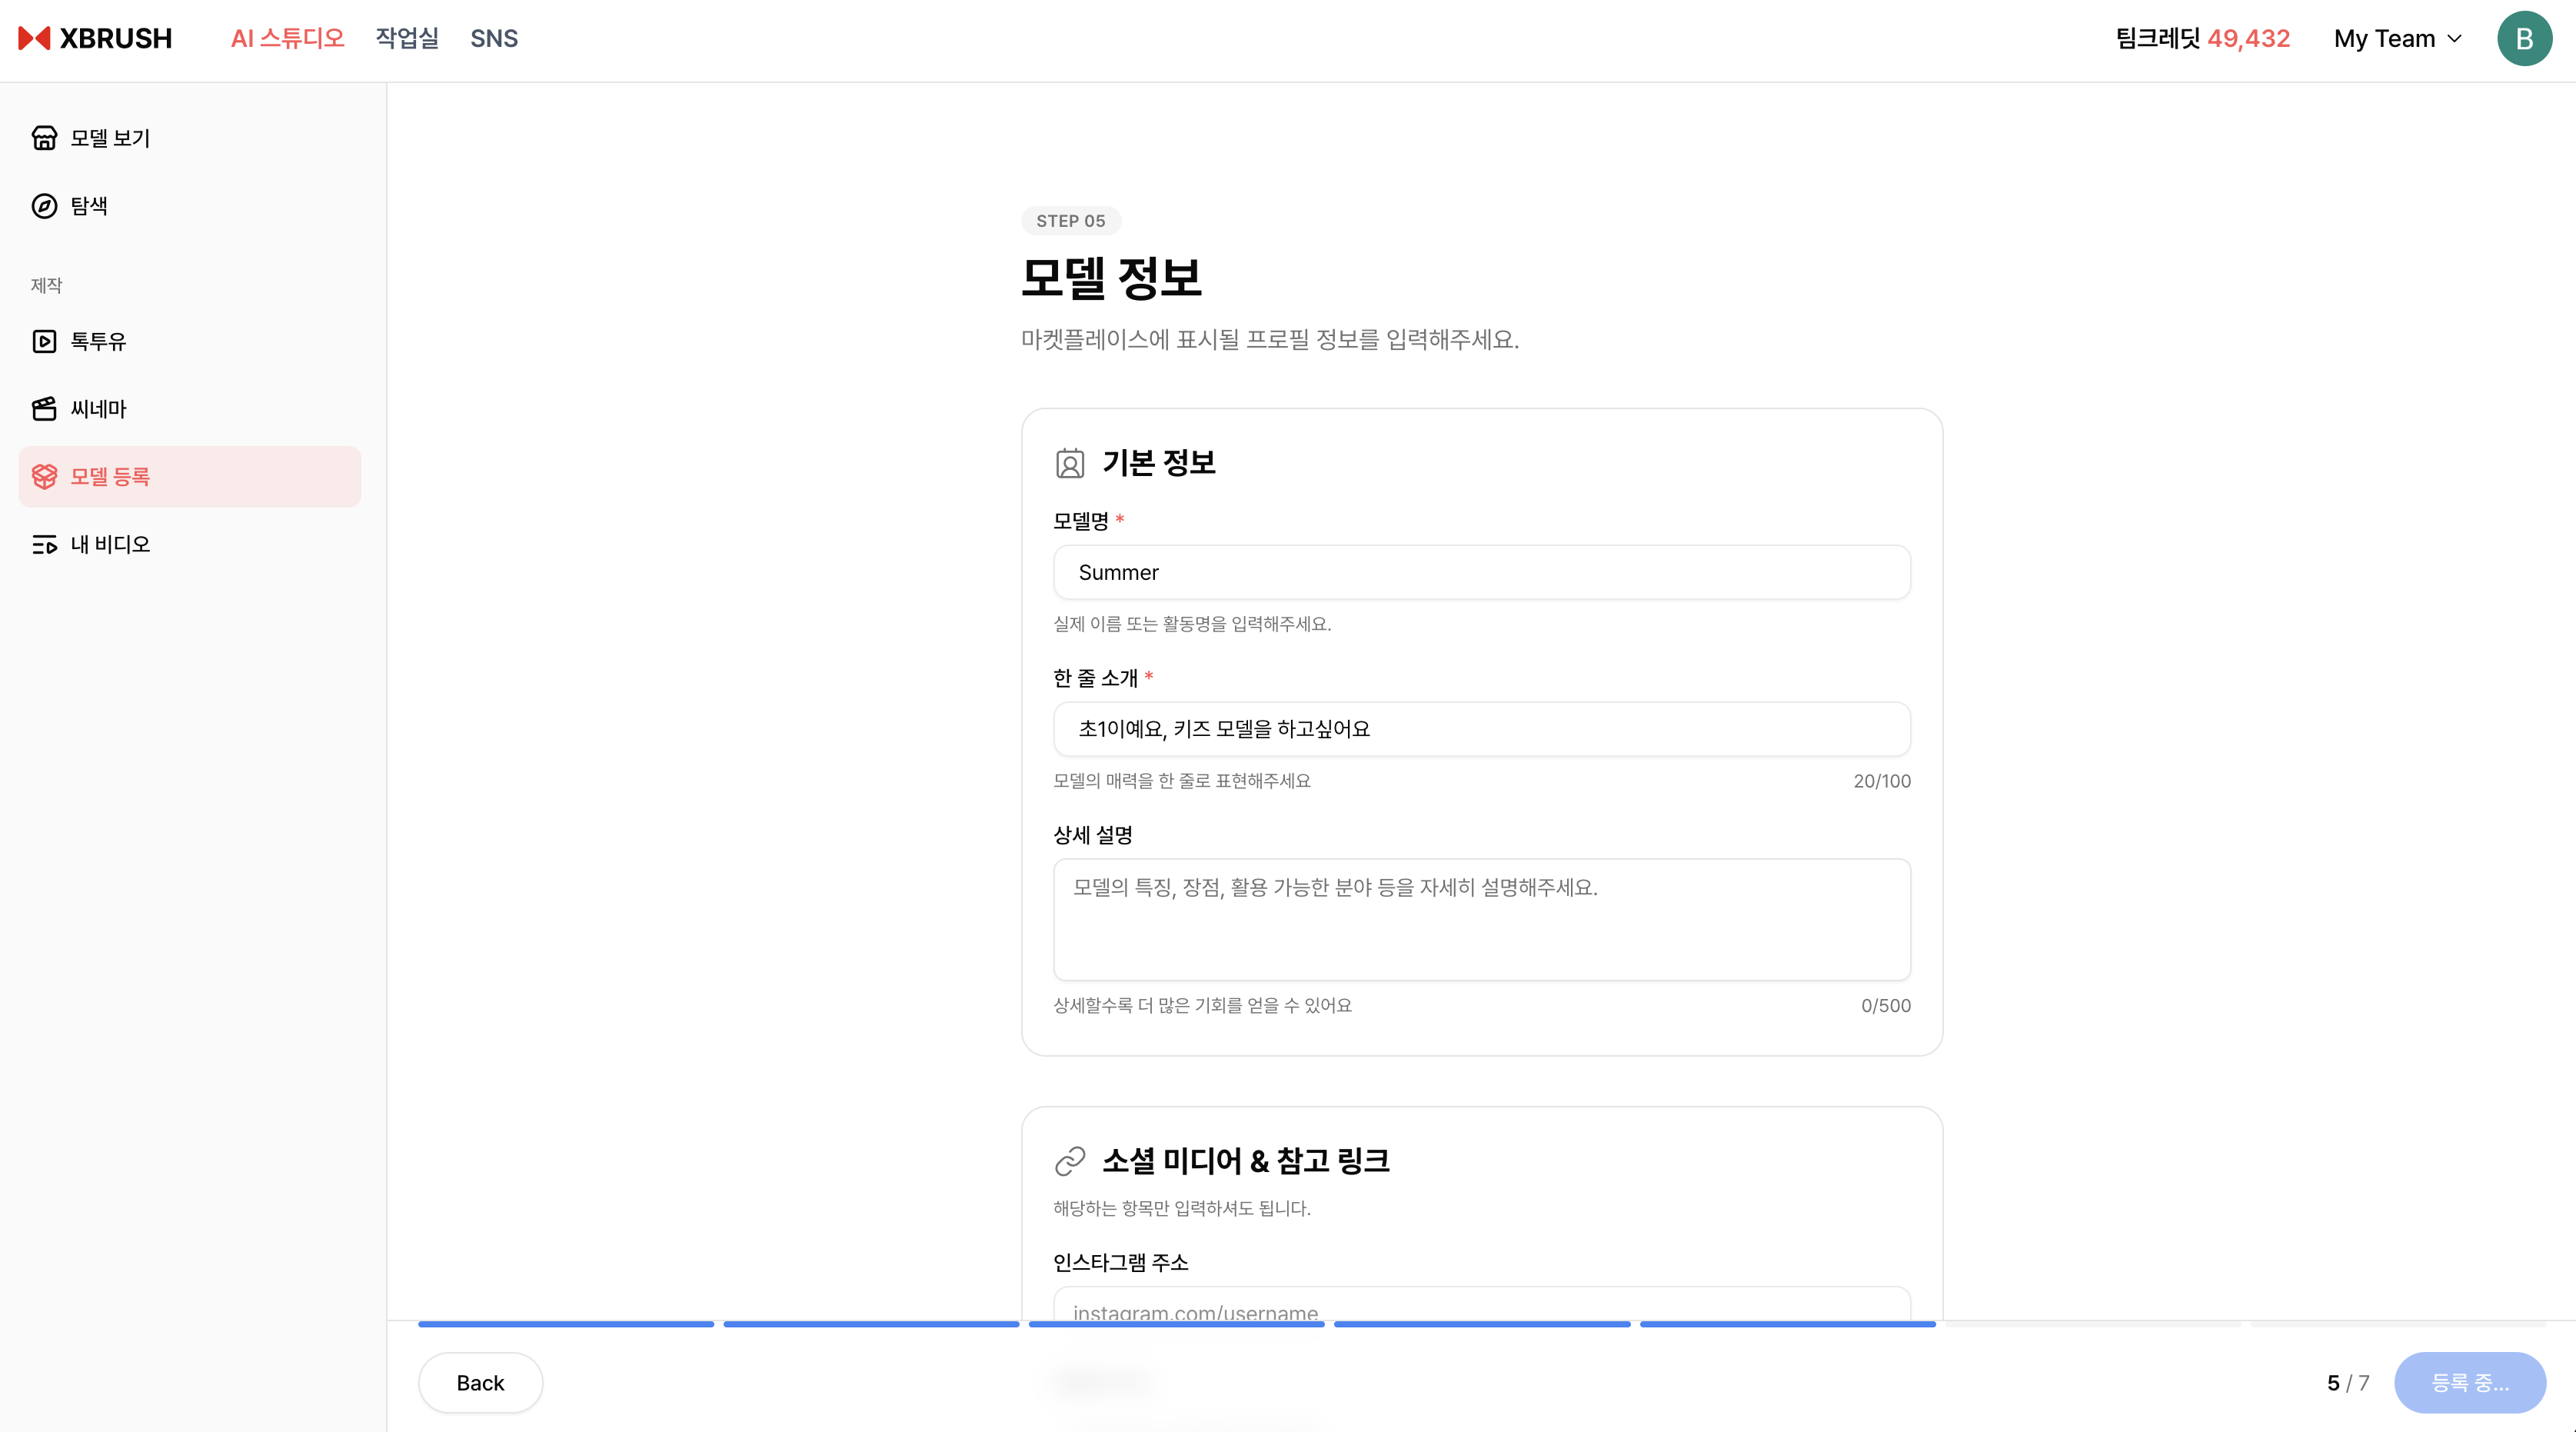This screenshot has width=2576, height=1432.
Task: Open the user avatar B
Action: click(x=2524, y=38)
